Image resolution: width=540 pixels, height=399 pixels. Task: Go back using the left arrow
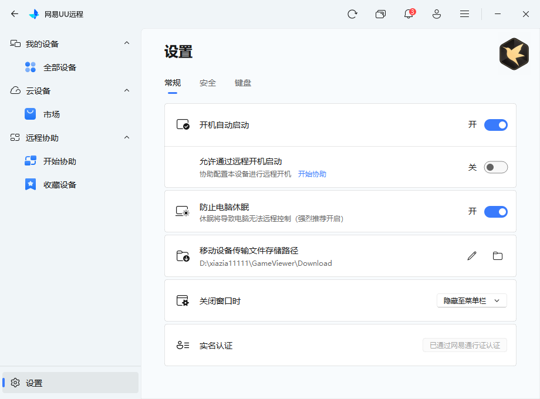click(x=15, y=13)
